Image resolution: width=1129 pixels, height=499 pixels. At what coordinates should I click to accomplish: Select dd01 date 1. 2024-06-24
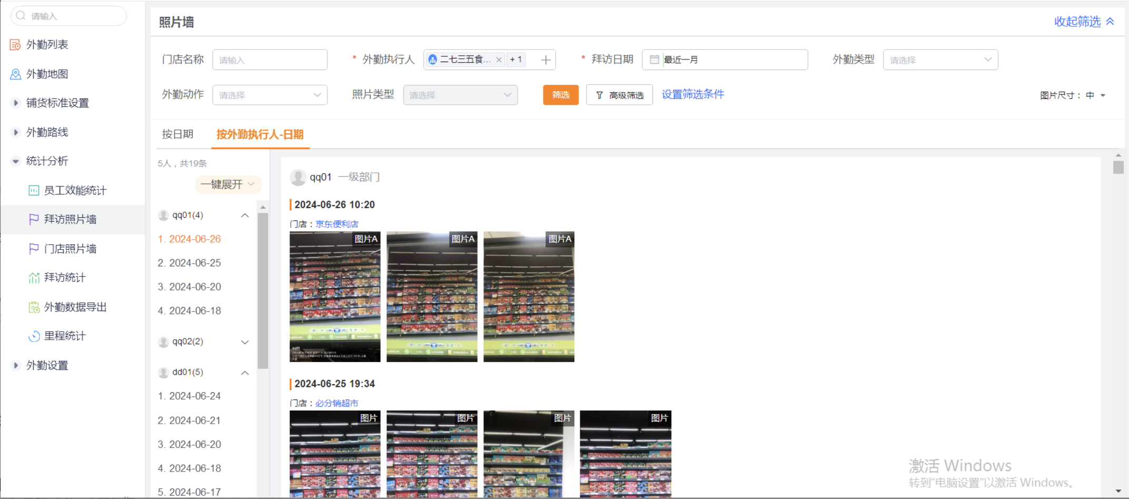[x=190, y=396]
